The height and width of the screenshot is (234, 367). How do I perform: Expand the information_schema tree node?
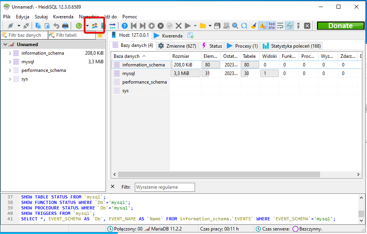pos(10,53)
